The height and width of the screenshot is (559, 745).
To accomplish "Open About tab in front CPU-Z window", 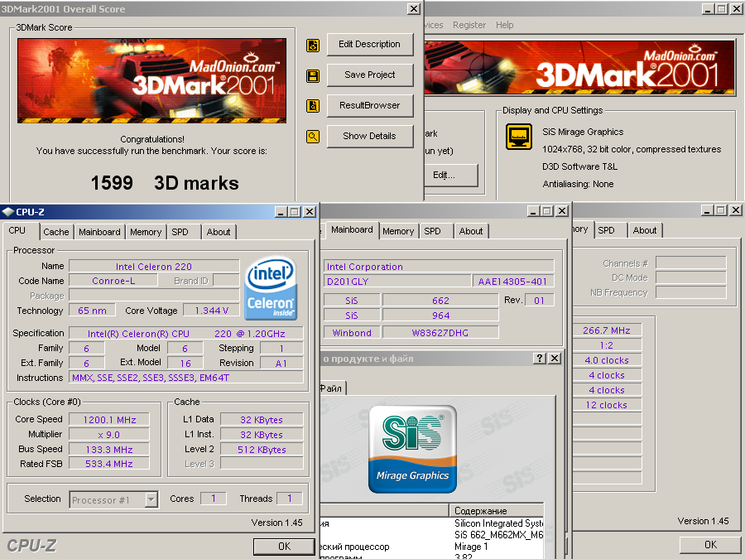I will pyautogui.click(x=219, y=232).
